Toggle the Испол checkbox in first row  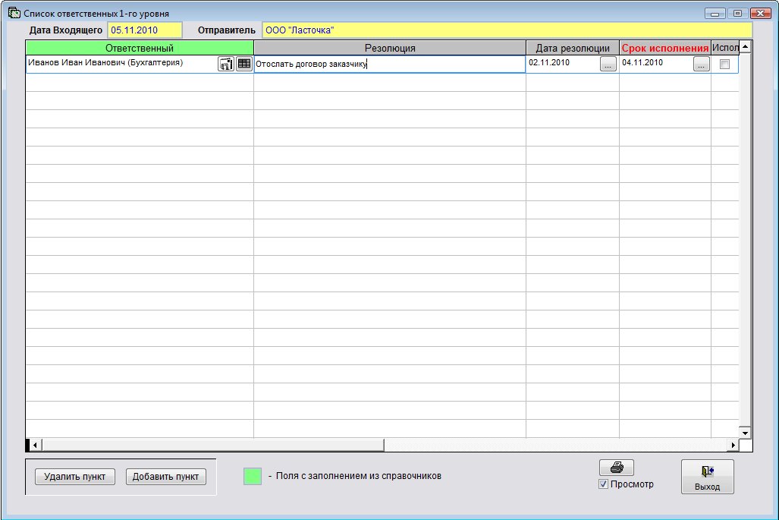pos(725,64)
